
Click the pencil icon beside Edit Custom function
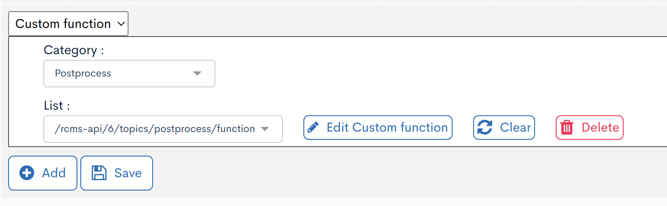coord(313,128)
